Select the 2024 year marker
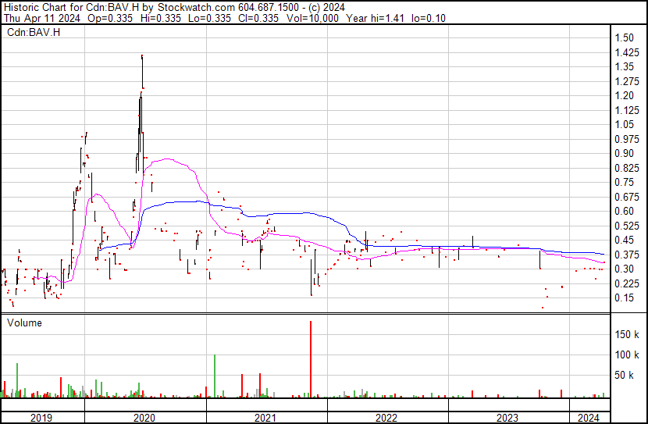Screen dimensions: 648x424 tap(587, 418)
